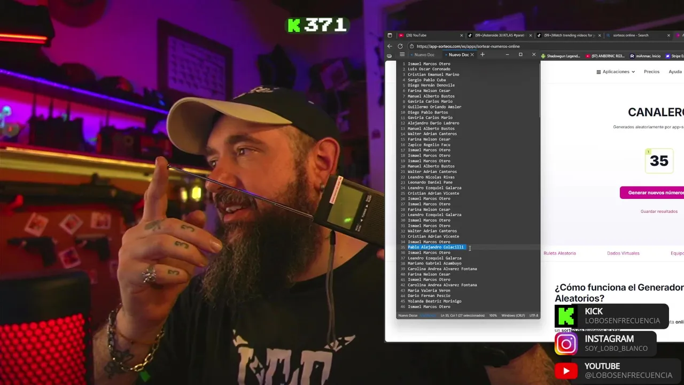This screenshot has height=385, width=684.
Task: Open the ANBERNIC RG3 bookmark
Action: [x=605, y=56]
